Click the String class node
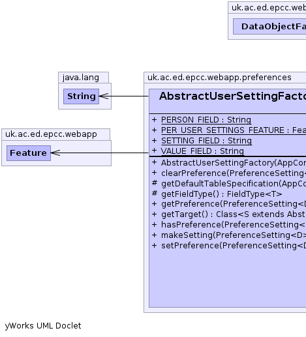Screen dimensions: 306x337 pyautogui.click(x=81, y=96)
